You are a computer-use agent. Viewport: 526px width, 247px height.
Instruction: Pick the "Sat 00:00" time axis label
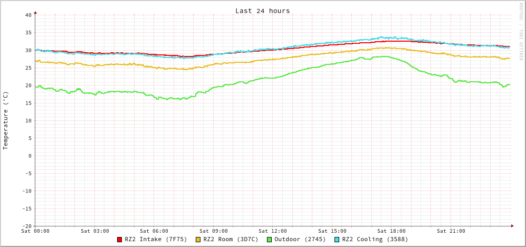35,231
